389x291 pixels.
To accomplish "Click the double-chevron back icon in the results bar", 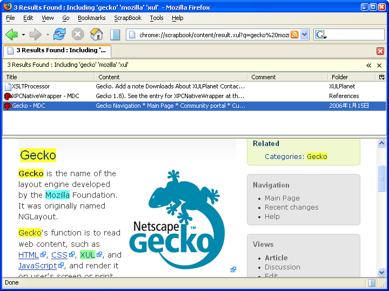I will pyautogui.click(x=368, y=65).
